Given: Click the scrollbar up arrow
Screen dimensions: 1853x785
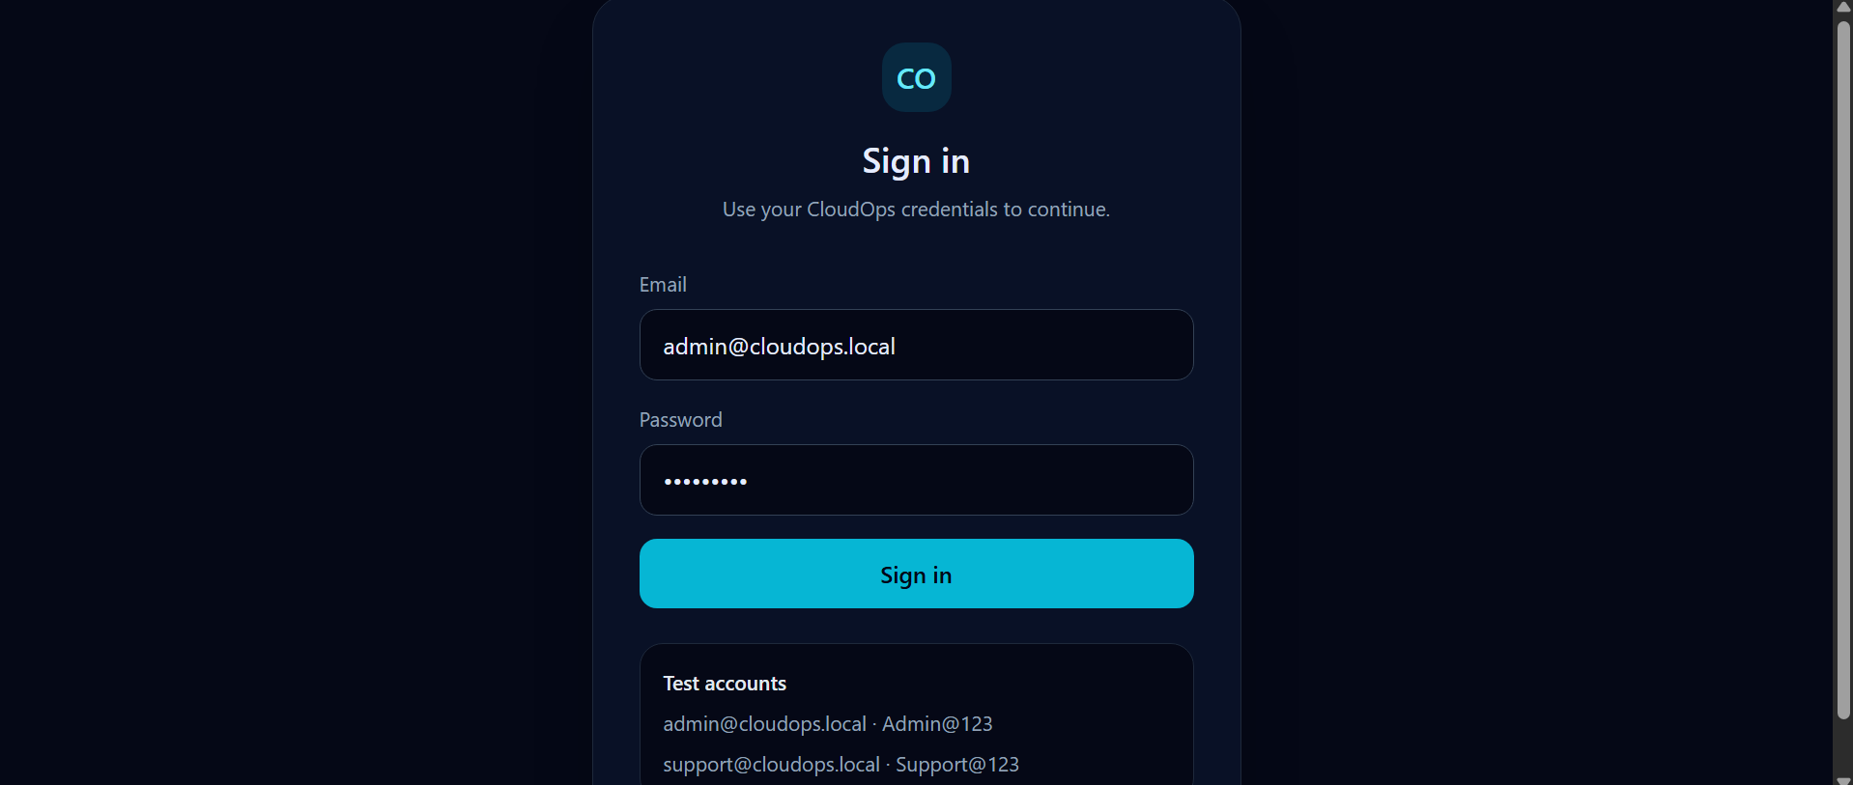Looking at the screenshot, I should pyautogui.click(x=1843, y=6).
